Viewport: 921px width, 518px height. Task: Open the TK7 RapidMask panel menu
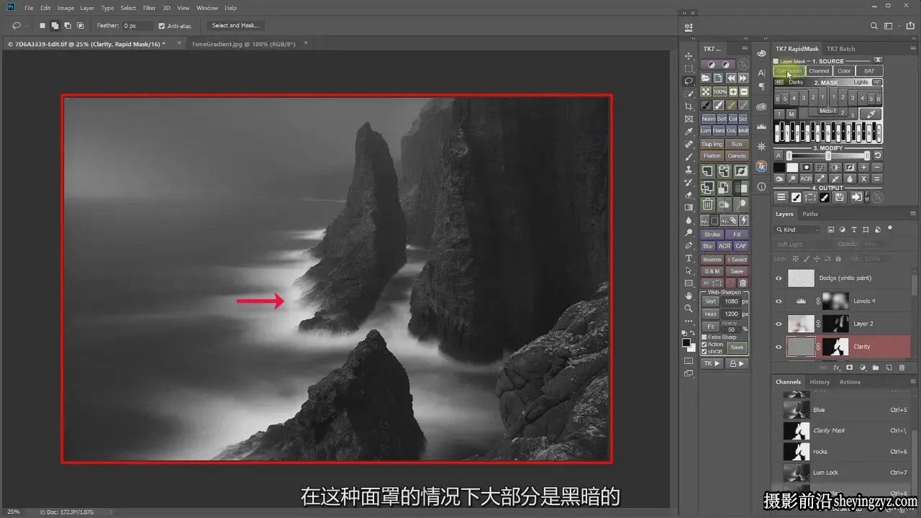coord(913,49)
